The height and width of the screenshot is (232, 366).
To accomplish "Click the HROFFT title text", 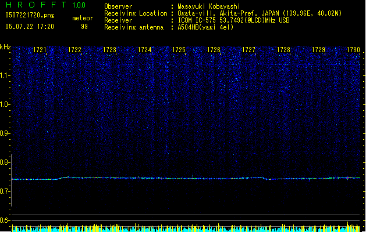I will coord(36,5).
